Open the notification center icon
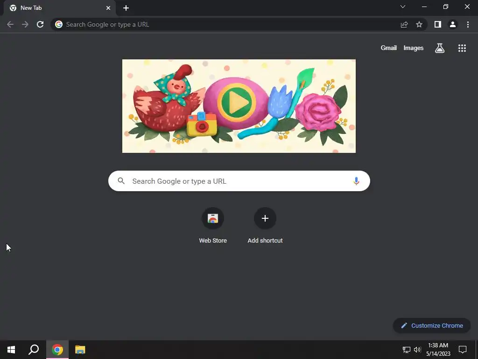 point(463,350)
